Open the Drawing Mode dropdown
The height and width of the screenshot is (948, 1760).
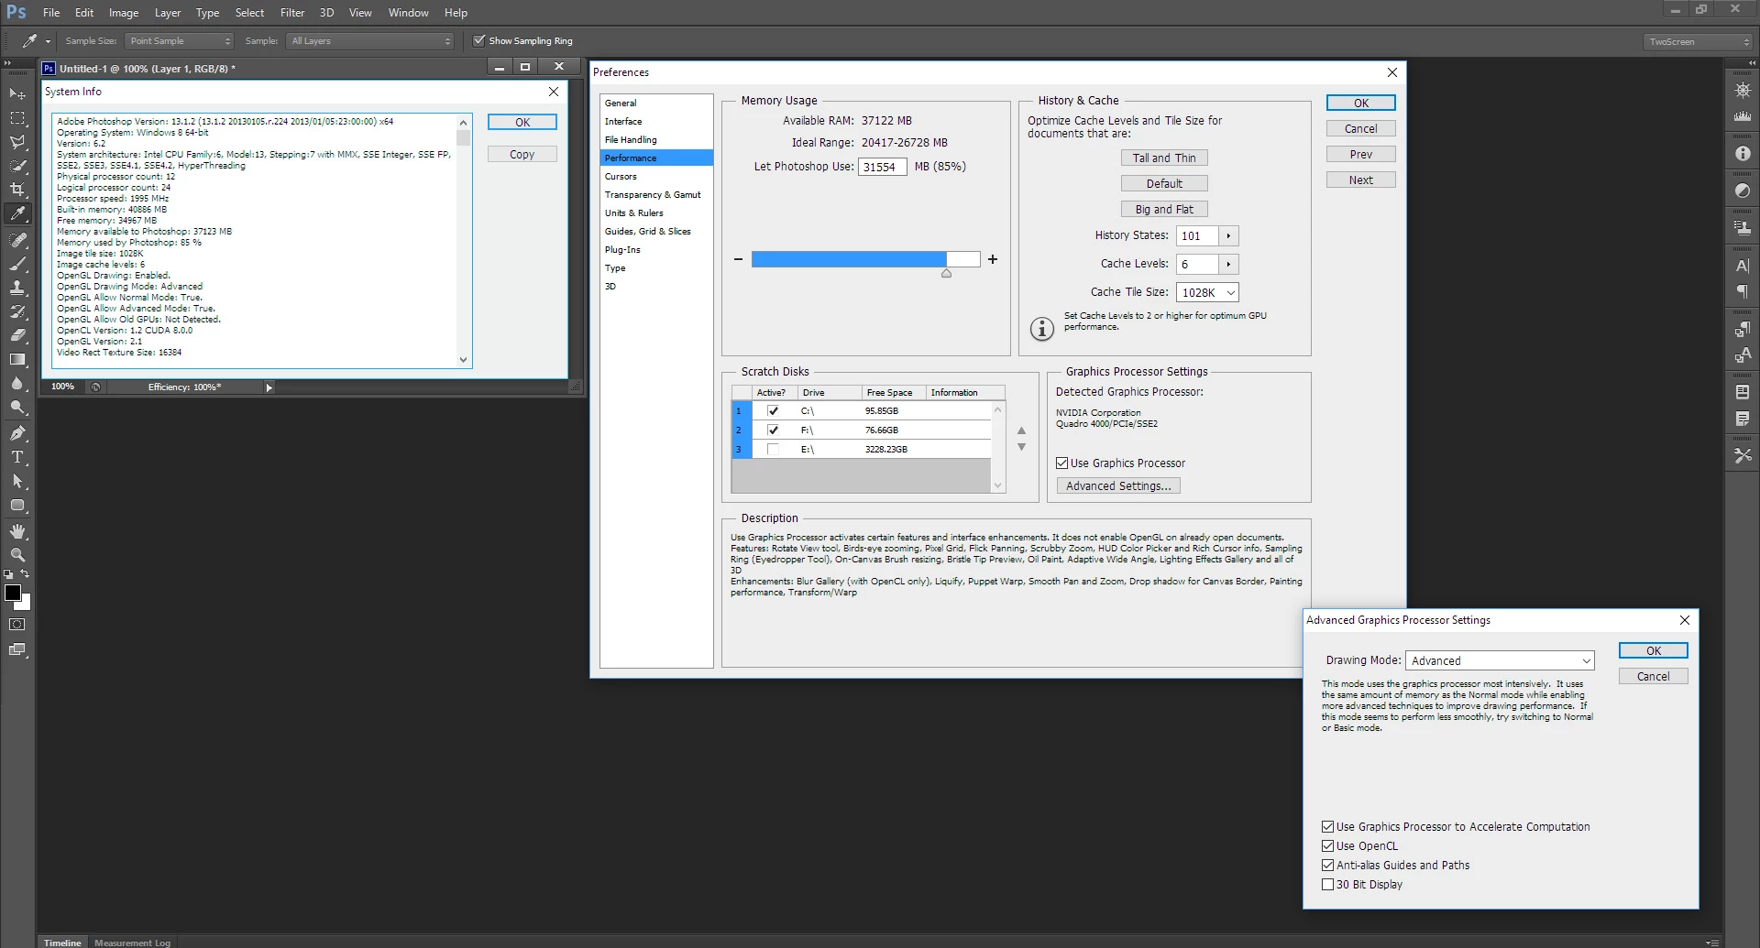pos(1500,660)
